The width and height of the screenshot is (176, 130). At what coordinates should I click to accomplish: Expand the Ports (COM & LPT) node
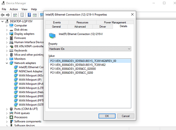7,109
